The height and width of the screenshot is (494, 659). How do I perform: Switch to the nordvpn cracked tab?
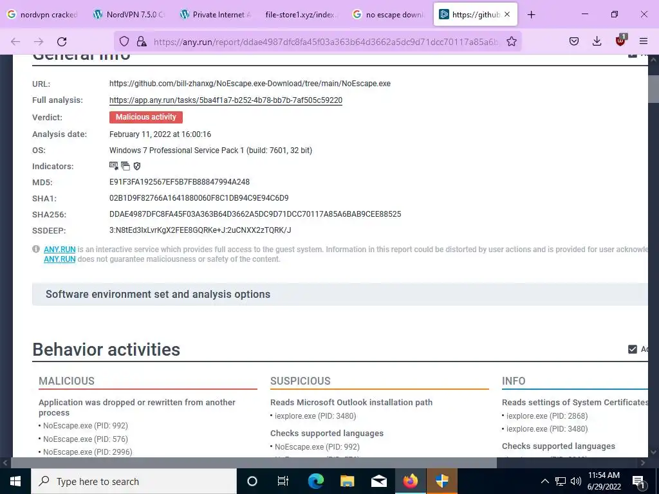(42, 15)
